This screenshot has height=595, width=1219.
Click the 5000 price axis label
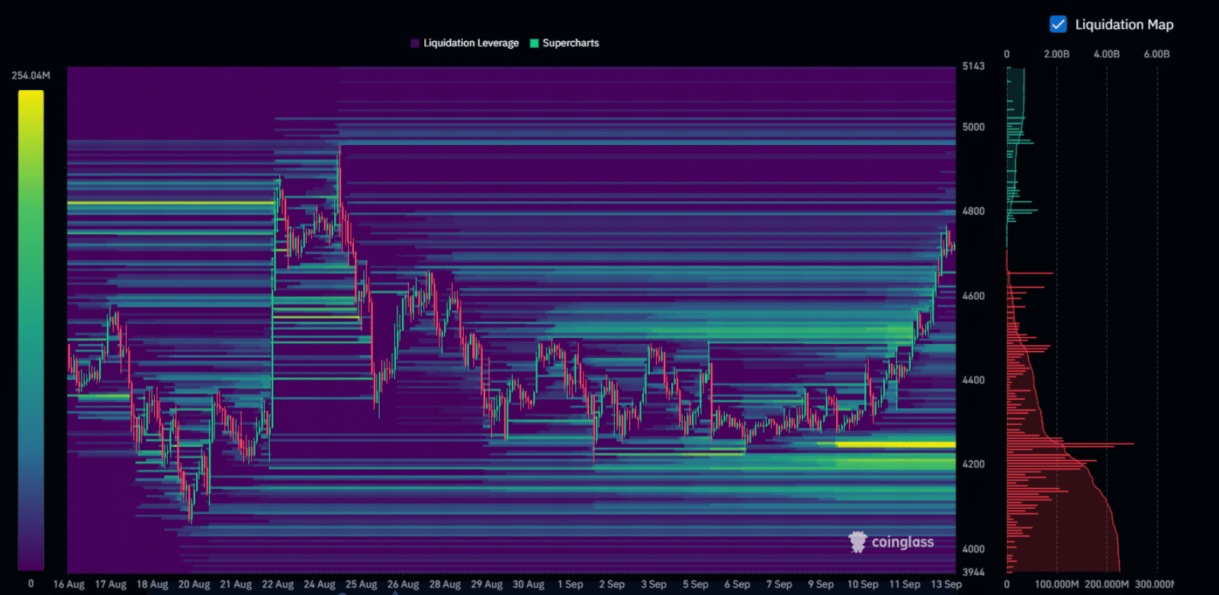click(x=973, y=127)
